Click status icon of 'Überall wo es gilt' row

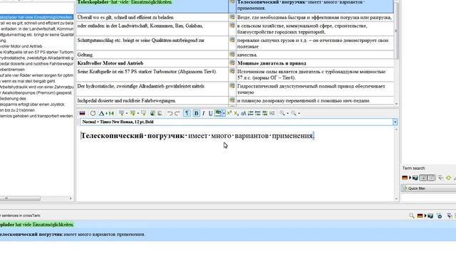click(x=232, y=17)
